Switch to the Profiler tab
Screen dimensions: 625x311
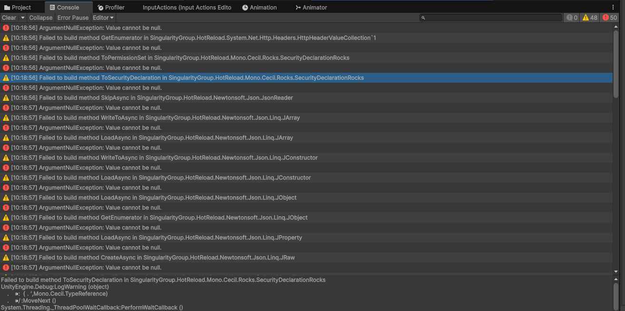point(114,7)
